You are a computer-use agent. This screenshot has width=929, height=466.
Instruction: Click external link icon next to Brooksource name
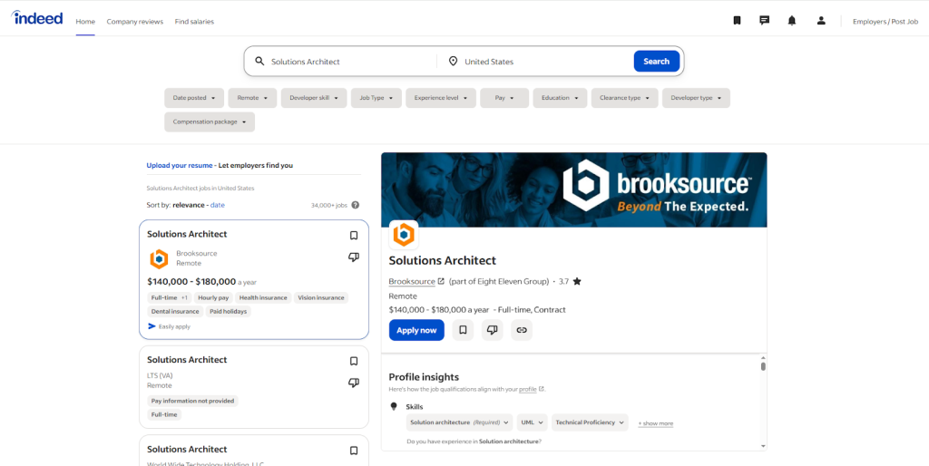(441, 282)
